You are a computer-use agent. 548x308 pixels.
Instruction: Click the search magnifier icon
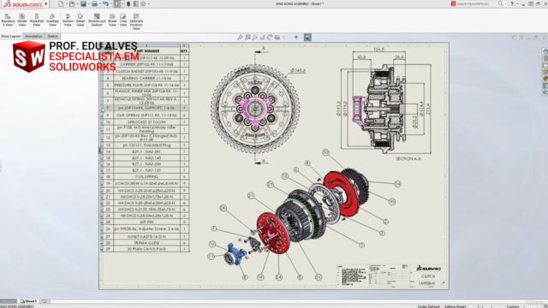point(500,3)
